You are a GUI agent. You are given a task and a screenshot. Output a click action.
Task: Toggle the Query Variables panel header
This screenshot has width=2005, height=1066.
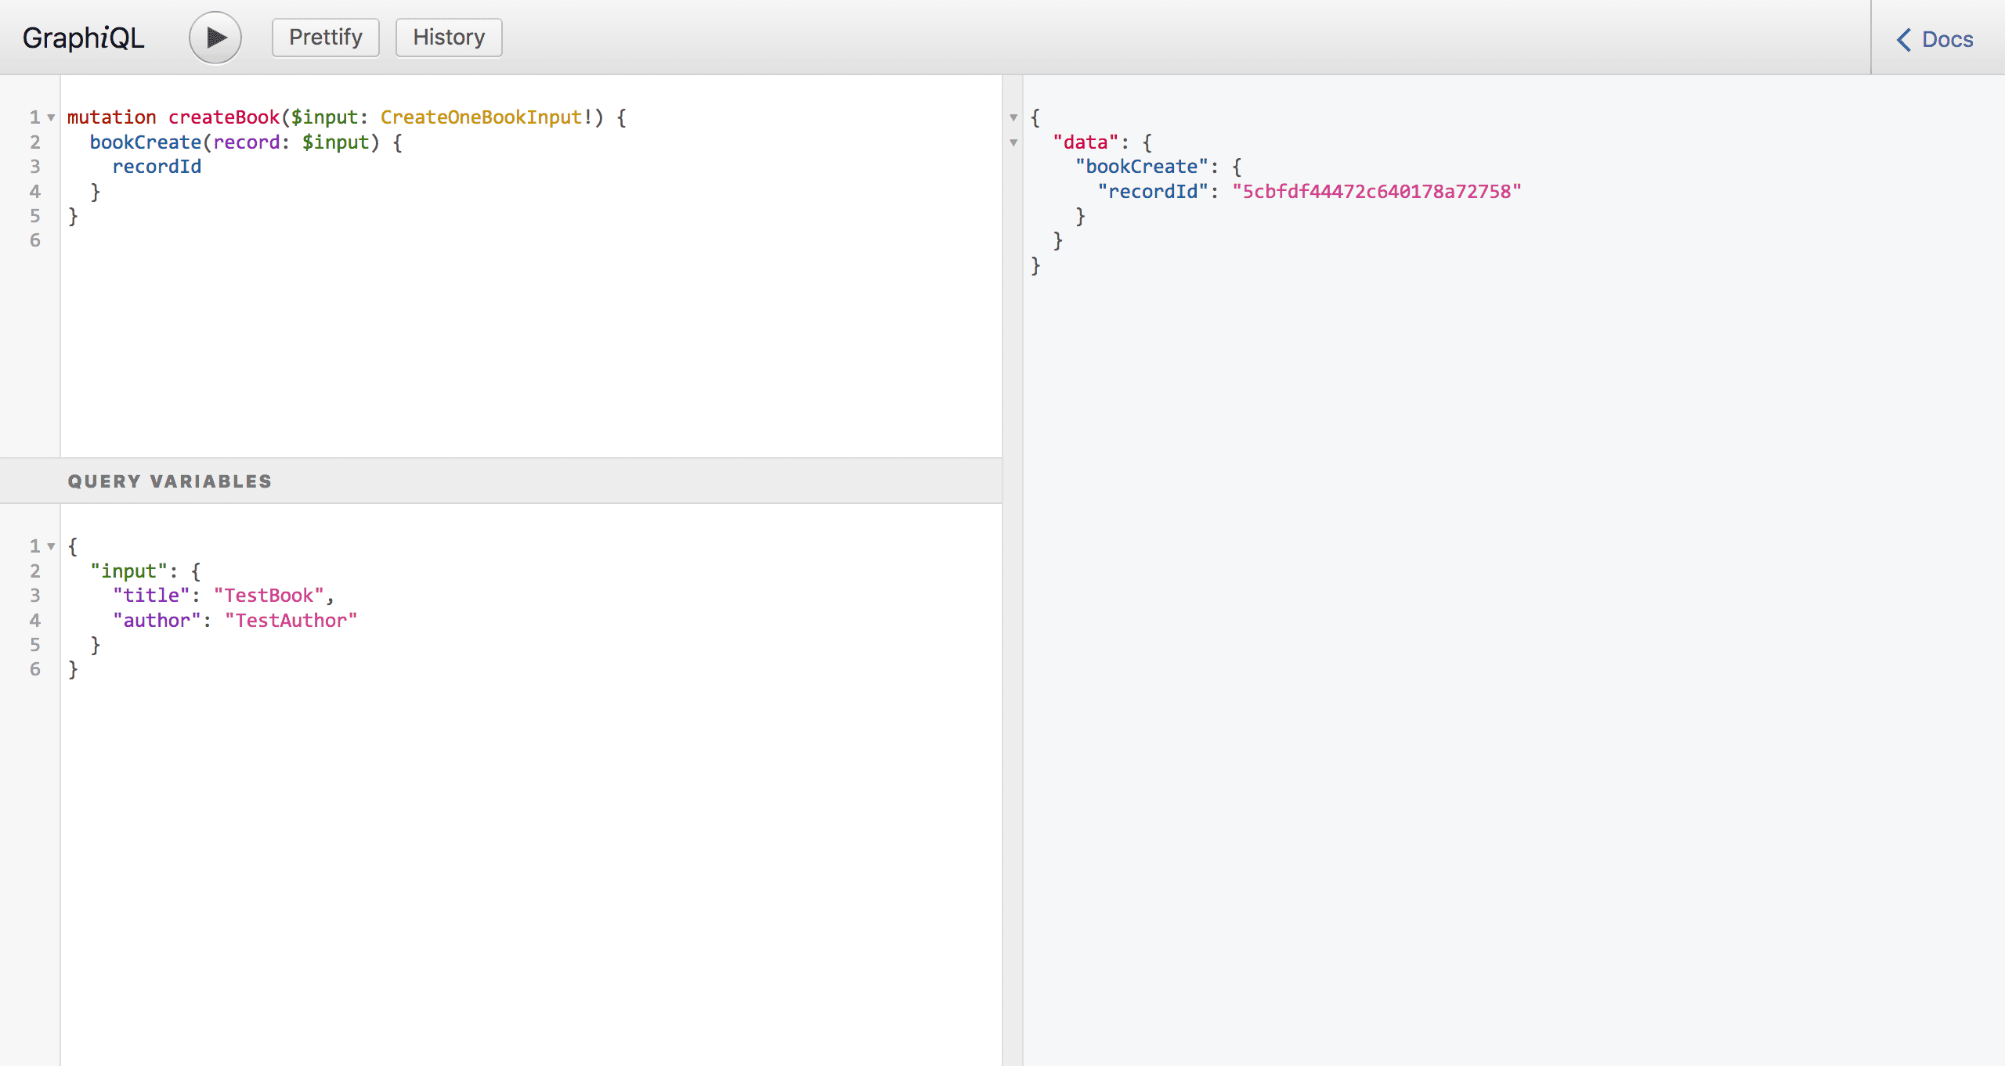[x=169, y=481]
